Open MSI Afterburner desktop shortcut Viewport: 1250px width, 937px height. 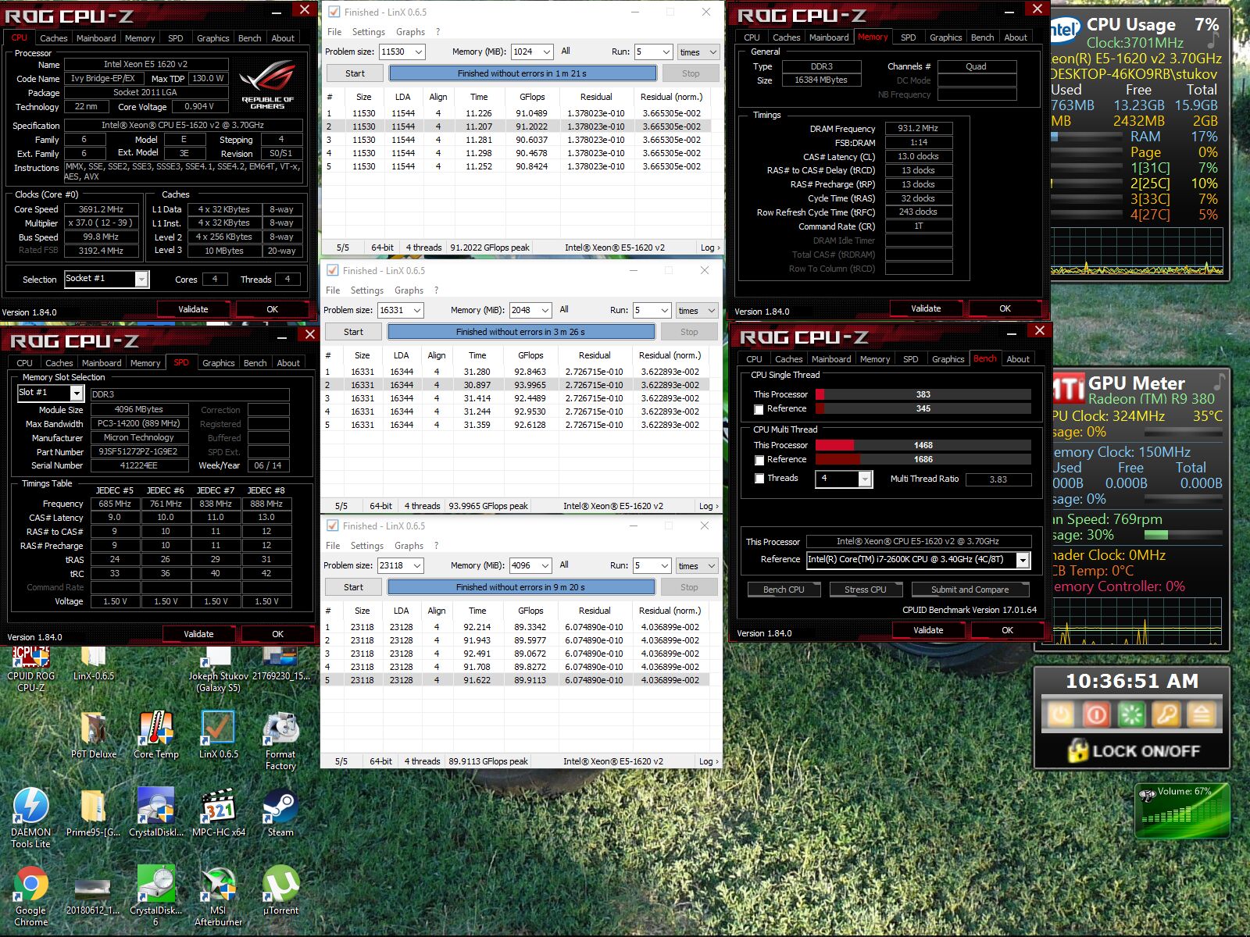(218, 896)
